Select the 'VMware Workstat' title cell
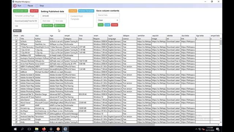Screen dimensions: 234x132 27,61
